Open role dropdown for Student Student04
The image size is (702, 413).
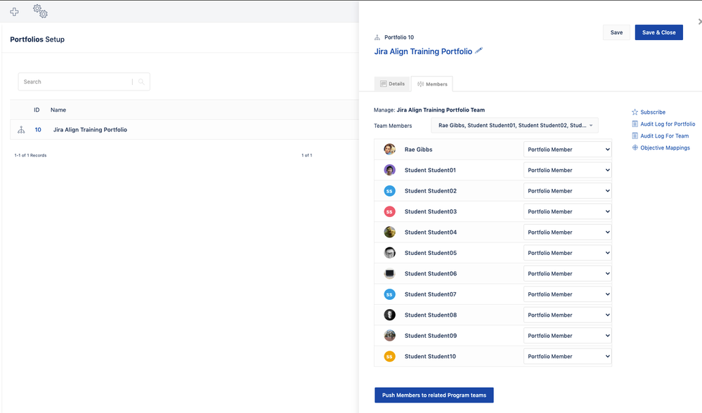(567, 232)
